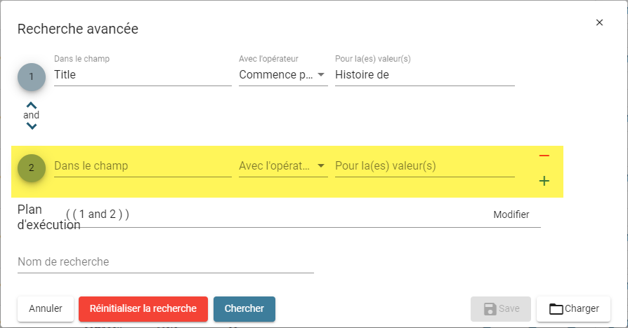The width and height of the screenshot is (628, 328).
Task: Launch the search with the Chercher button
Action: pos(244,309)
